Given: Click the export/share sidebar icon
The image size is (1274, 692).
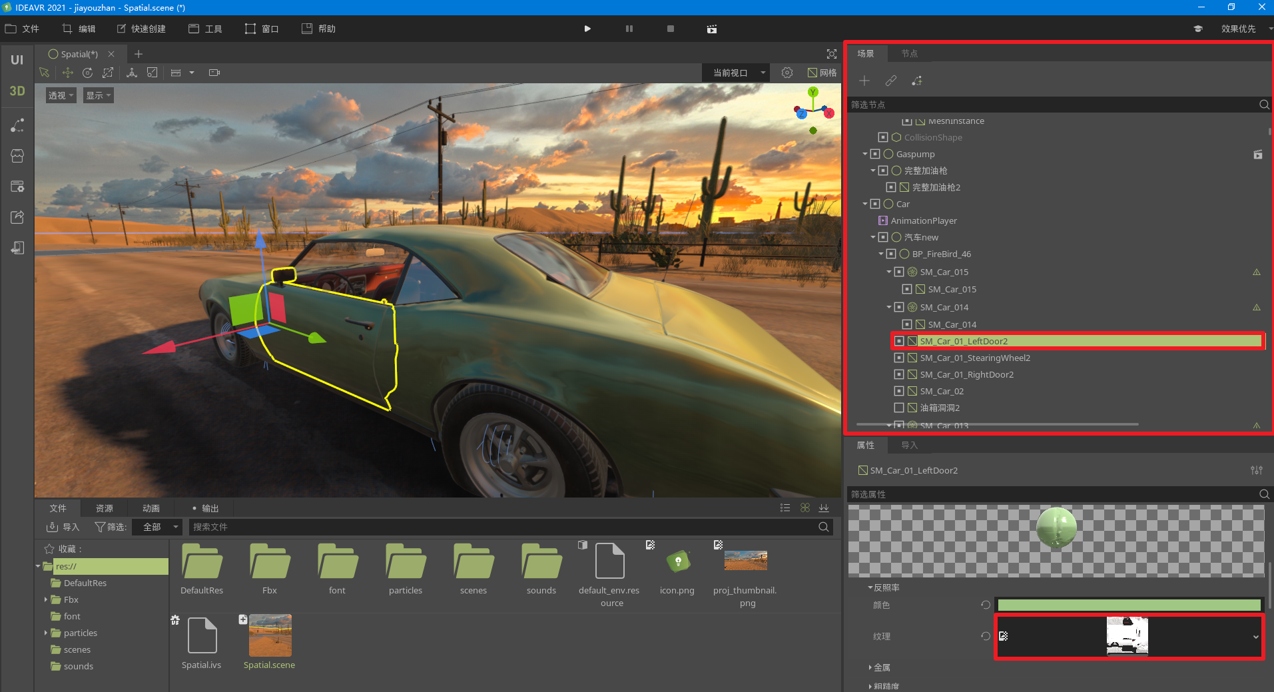Looking at the screenshot, I should click(x=18, y=217).
